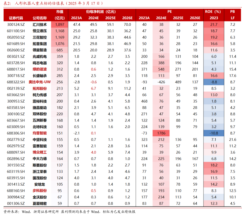
Task: Click market cap value 685
Action: tap(60, 50)
